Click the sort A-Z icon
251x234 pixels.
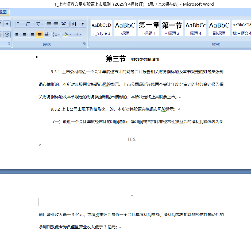click(74, 24)
